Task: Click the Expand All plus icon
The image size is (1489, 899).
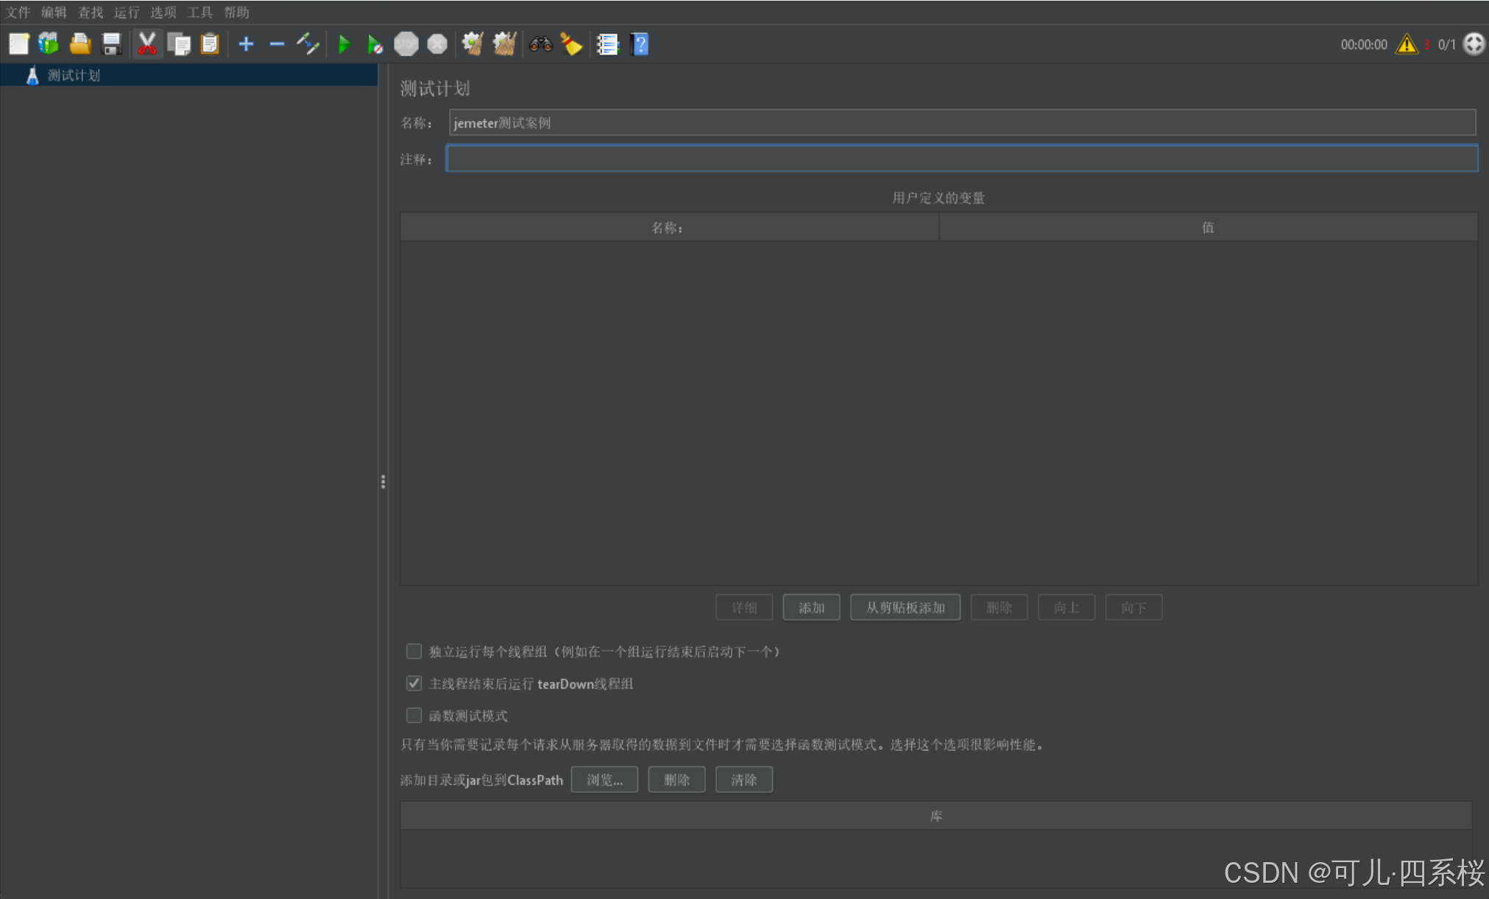Action: click(x=247, y=44)
